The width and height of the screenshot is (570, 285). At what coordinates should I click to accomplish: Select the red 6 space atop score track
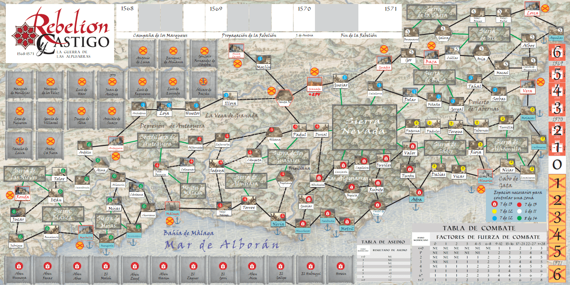point(557,51)
